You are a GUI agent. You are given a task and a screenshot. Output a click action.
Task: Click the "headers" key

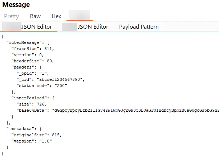(x=23, y=67)
